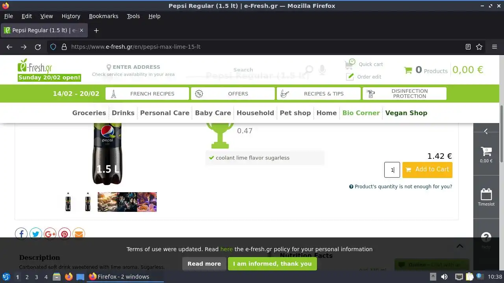Screen dimensions: 504x283
Task: Go back with the browser back arrow
Action: 9,47
